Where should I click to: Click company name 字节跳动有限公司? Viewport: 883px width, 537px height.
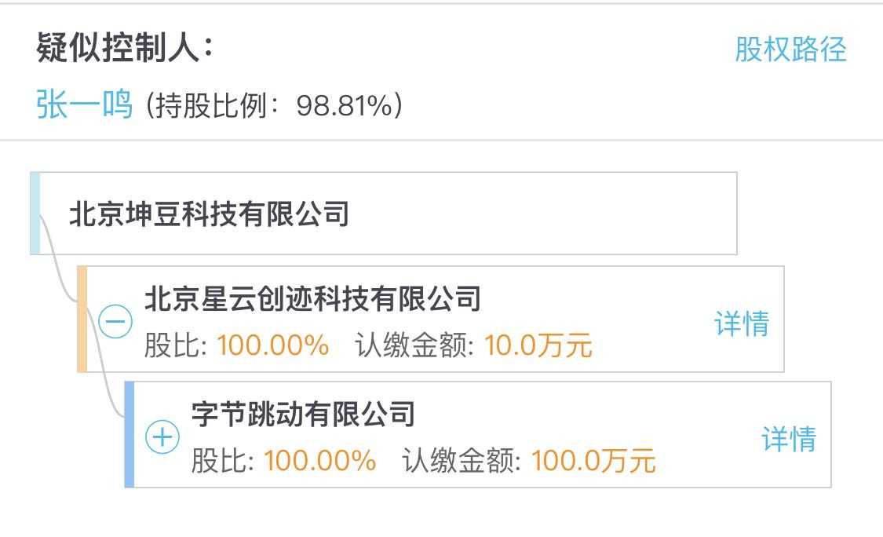coord(304,415)
